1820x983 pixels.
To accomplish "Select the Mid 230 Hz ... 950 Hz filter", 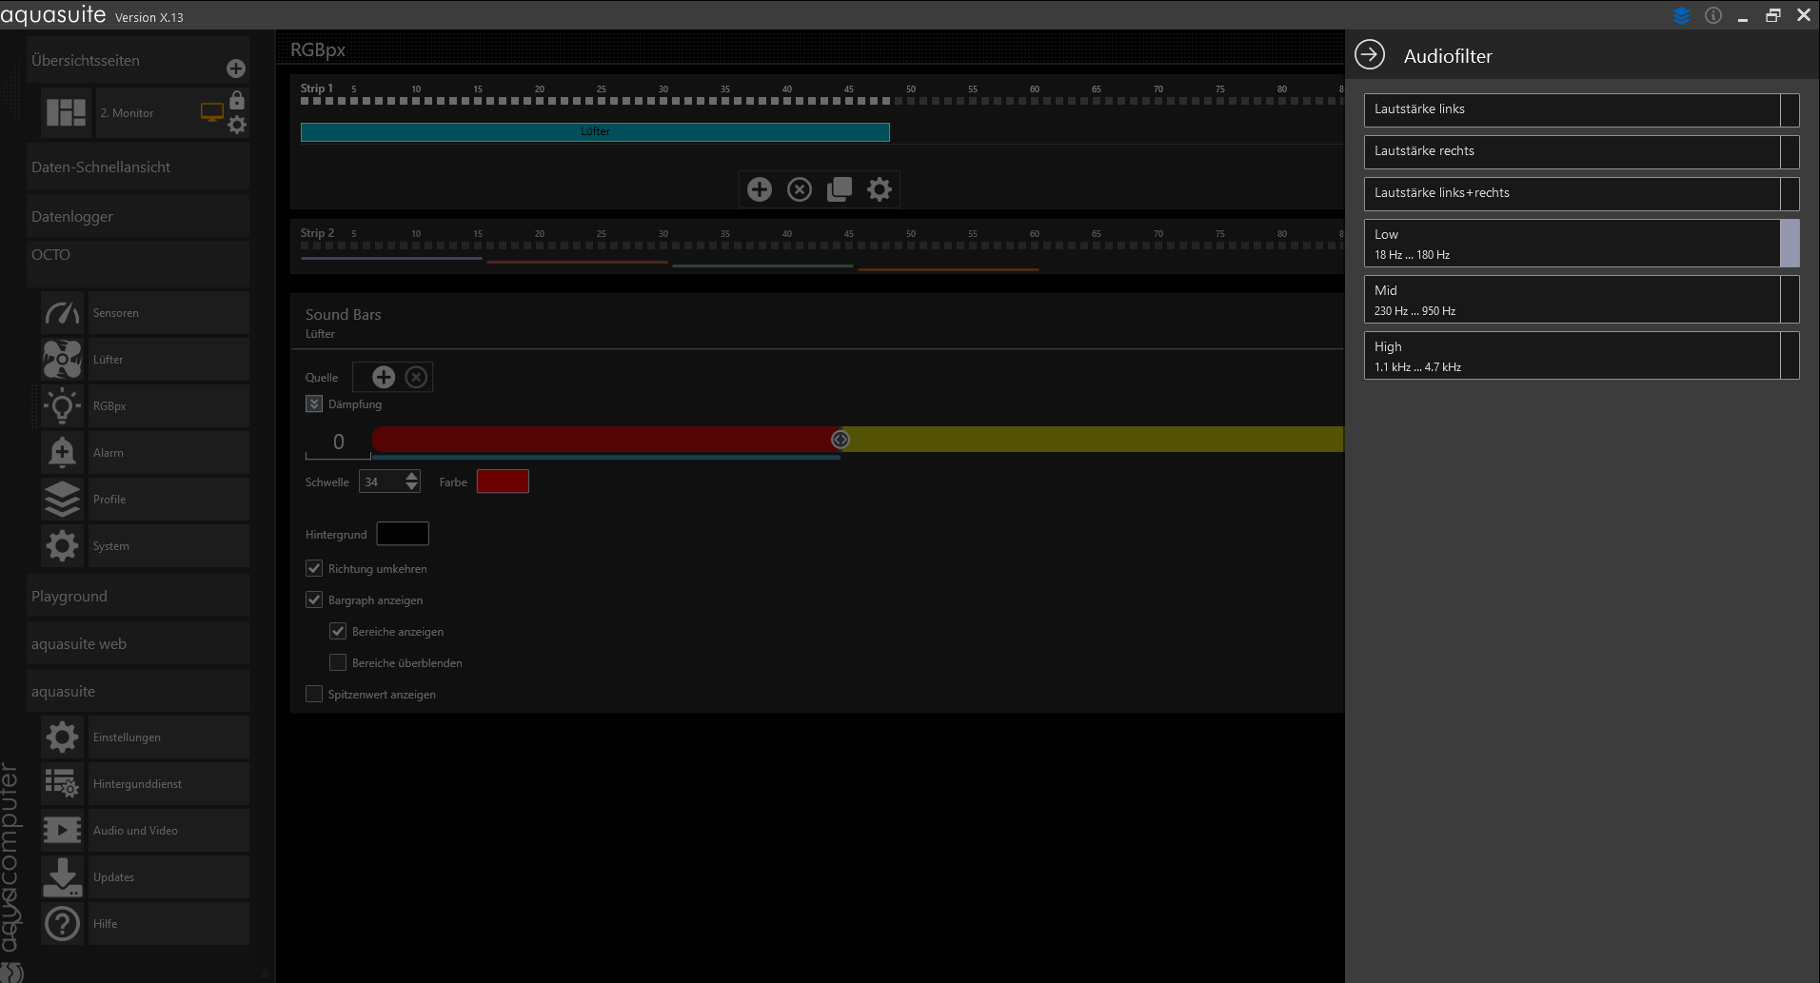I will [x=1581, y=300].
